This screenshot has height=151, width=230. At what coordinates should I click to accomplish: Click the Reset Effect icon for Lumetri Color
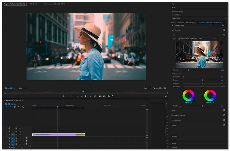click(x=223, y=25)
